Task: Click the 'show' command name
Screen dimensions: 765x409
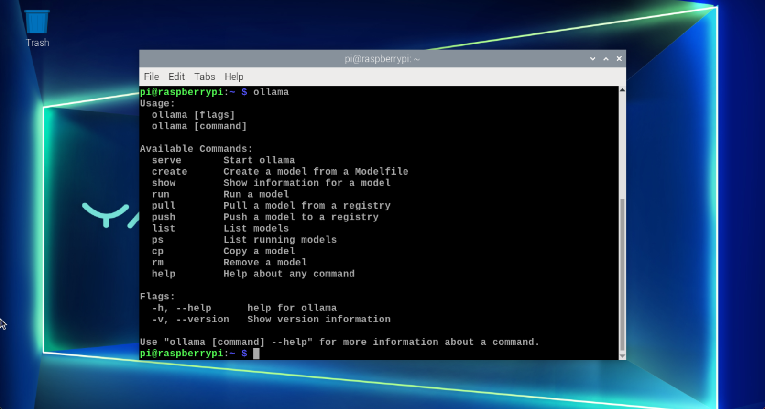Action: coord(164,183)
